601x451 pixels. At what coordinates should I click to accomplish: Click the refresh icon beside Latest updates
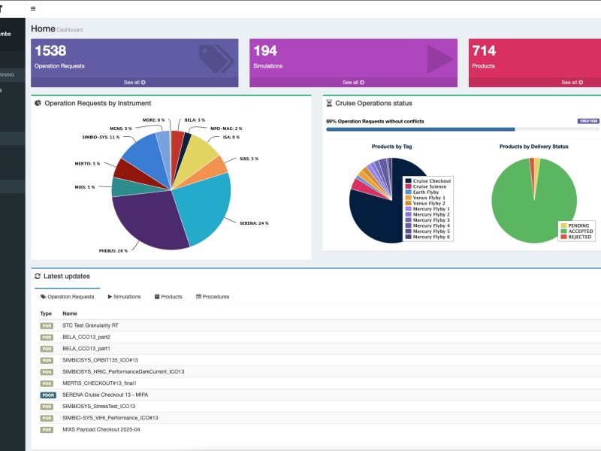(38, 277)
